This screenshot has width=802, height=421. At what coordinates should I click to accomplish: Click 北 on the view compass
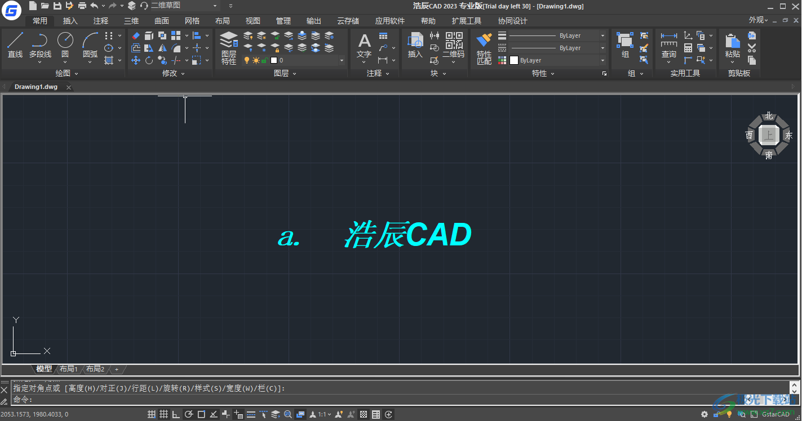tap(769, 116)
